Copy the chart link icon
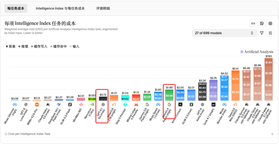 click(253, 24)
